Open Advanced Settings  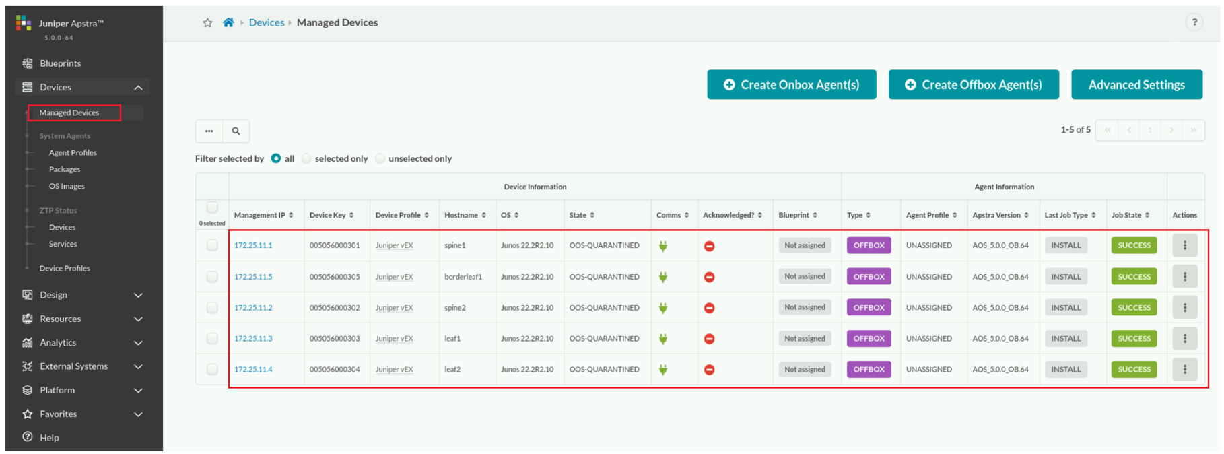coord(1136,84)
